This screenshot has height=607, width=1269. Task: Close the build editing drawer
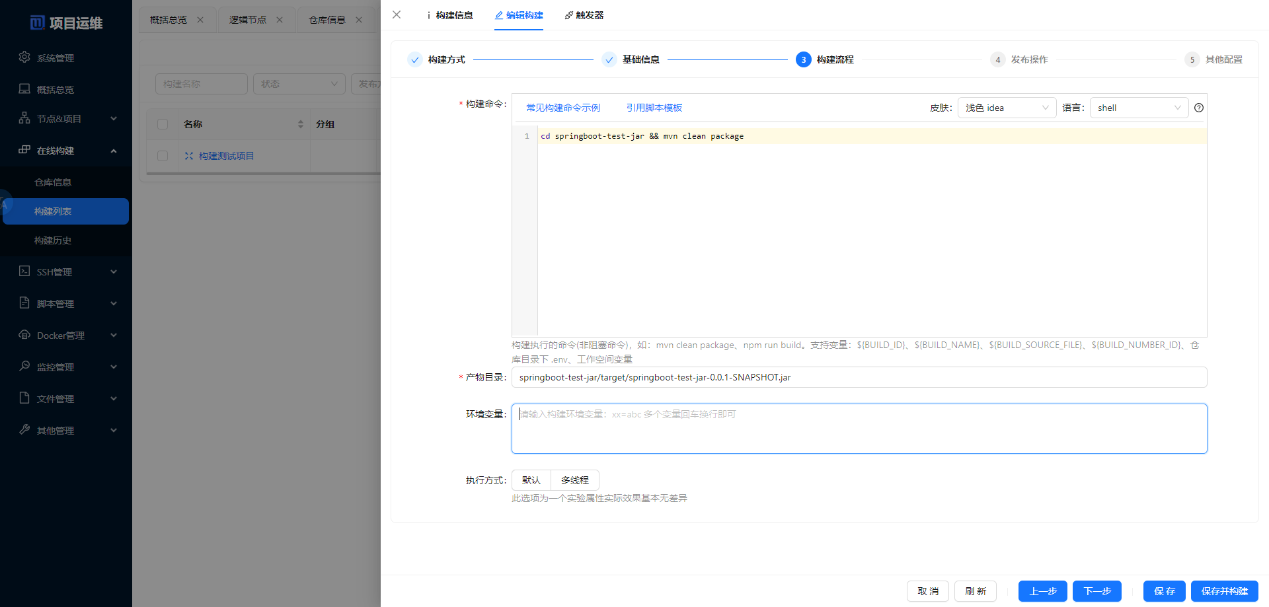pos(397,15)
